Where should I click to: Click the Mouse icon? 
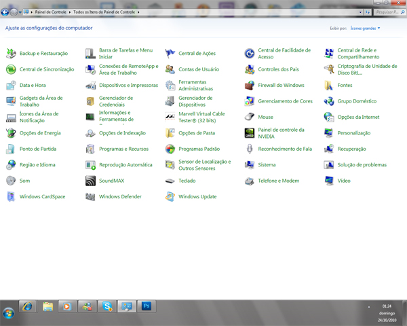coord(250,117)
